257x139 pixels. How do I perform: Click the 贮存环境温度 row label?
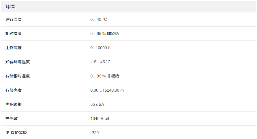coord(18,62)
